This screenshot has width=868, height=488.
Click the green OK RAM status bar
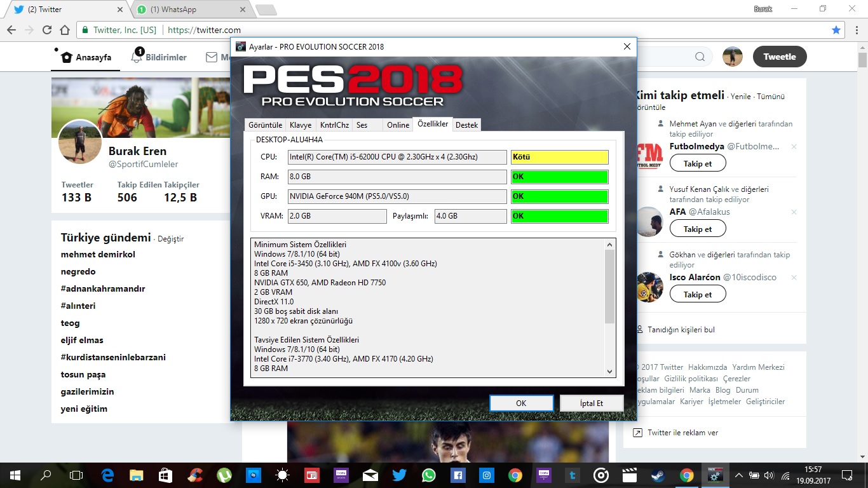[560, 177]
